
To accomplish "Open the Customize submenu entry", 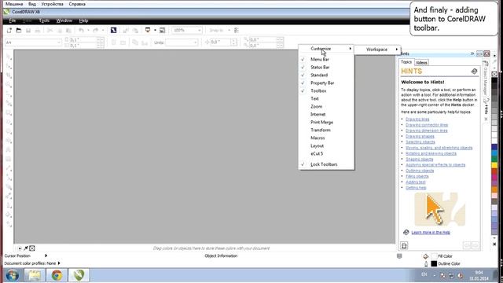I will pos(326,49).
